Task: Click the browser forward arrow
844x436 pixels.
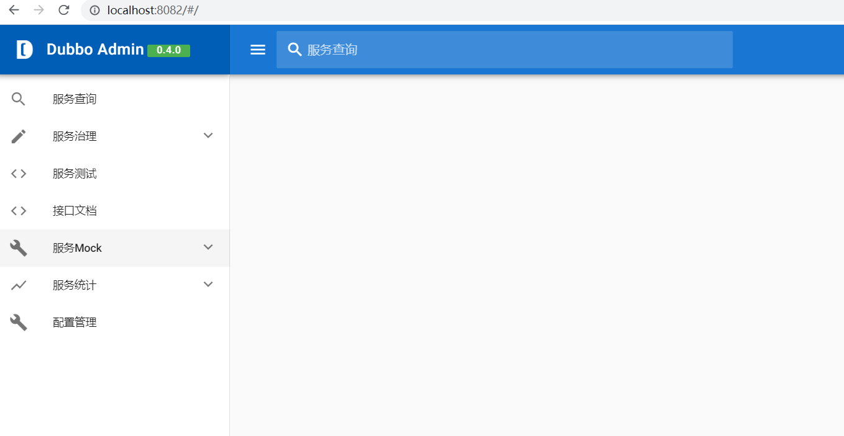Action: [x=39, y=10]
